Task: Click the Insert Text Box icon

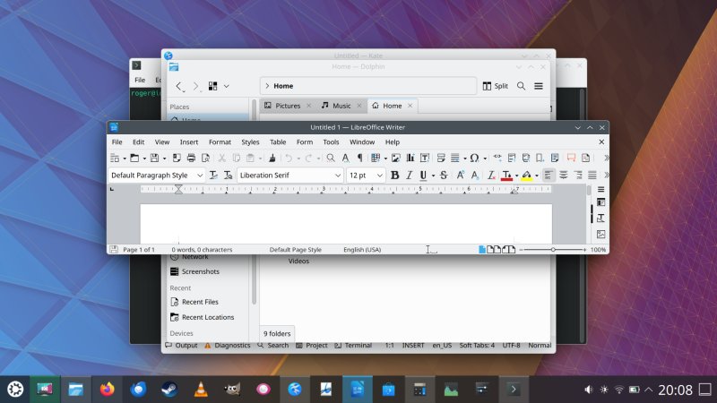Action: pyautogui.click(x=425, y=159)
